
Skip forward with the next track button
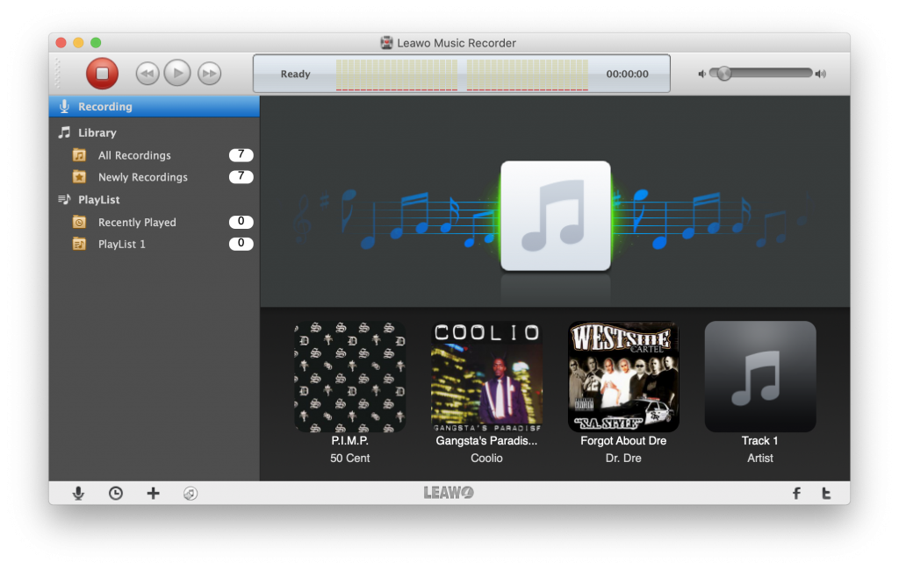[209, 74]
